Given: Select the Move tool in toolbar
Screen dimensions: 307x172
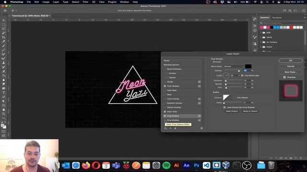Looking at the screenshot, I should pos(3,20).
